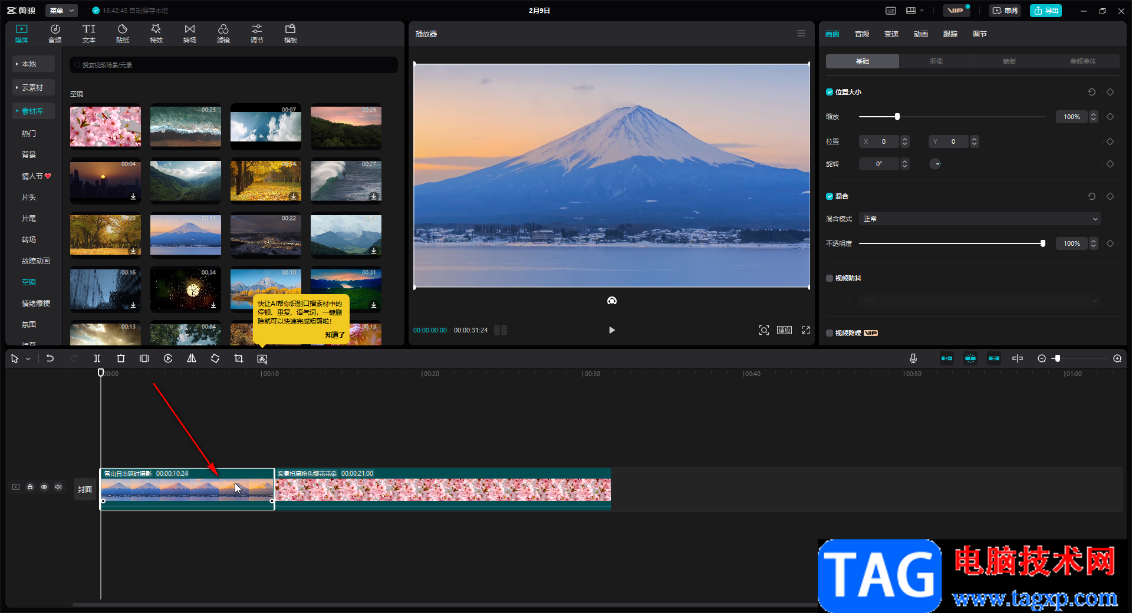
Task: Expand the 本地 local media section
Action: click(x=34, y=64)
